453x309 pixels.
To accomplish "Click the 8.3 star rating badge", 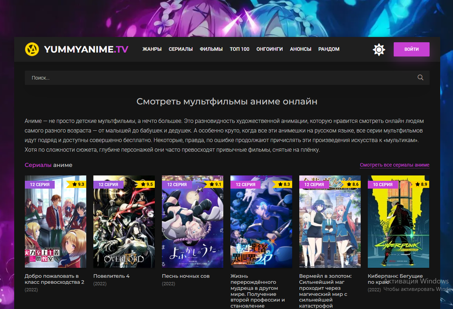I will point(283,184).
